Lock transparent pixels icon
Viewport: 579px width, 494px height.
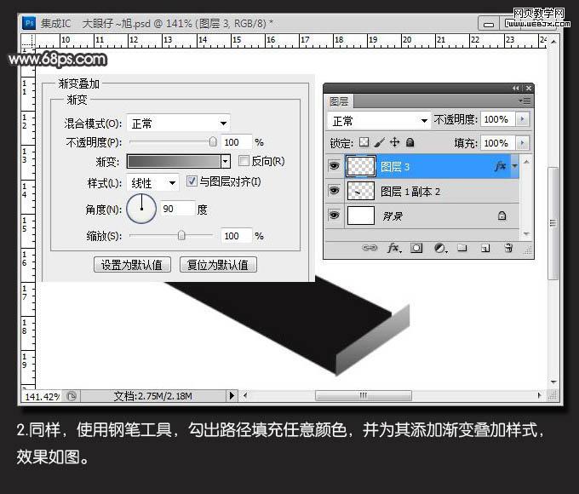point(364,142)
